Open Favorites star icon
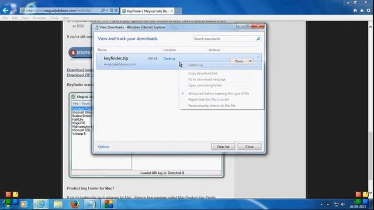Screen dimensions: 374x210 point(362,10)
